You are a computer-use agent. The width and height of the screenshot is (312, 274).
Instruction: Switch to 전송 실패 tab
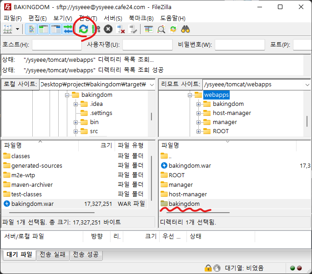pyautogui.click(x=53, y=255)
